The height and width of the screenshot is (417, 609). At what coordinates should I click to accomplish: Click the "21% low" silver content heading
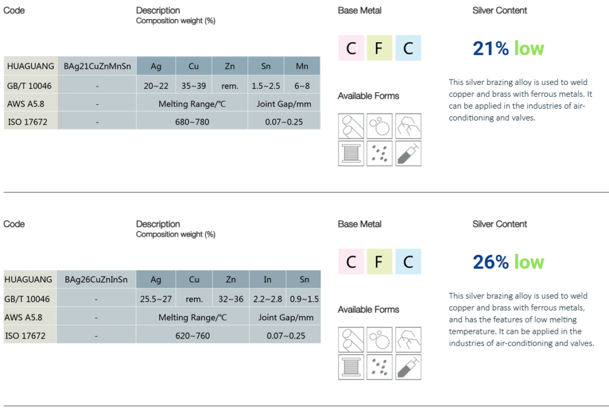click(508, 48)
